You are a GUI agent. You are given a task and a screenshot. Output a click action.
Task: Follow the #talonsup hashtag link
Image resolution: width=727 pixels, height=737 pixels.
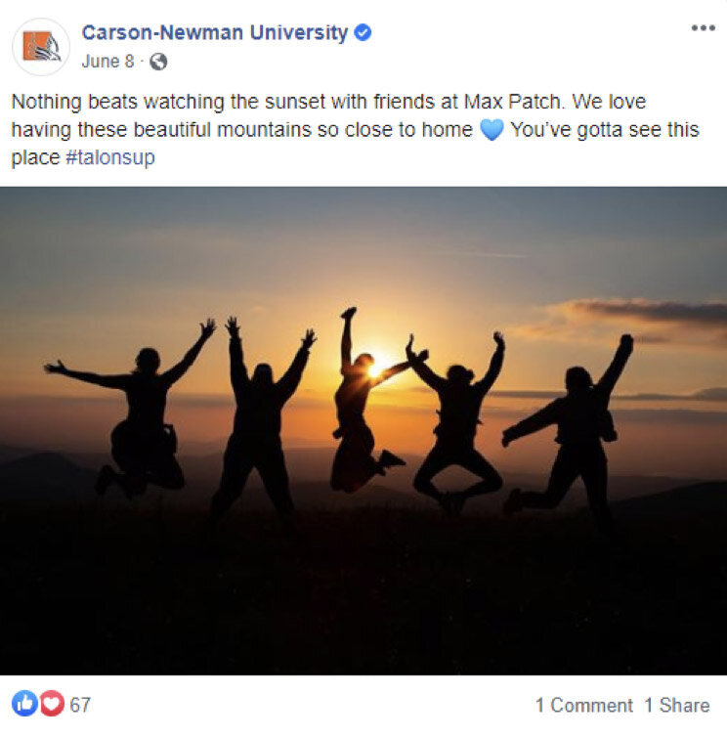(x=110, y=157)
